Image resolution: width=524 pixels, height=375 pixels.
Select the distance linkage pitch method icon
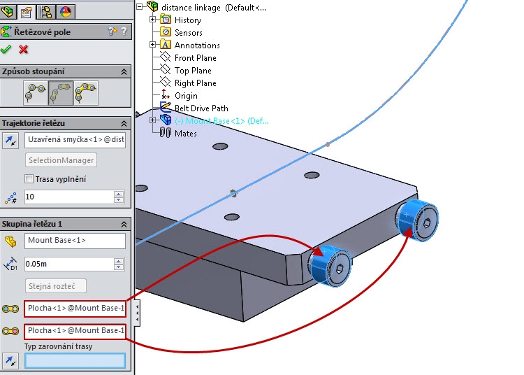click(61, 92)
